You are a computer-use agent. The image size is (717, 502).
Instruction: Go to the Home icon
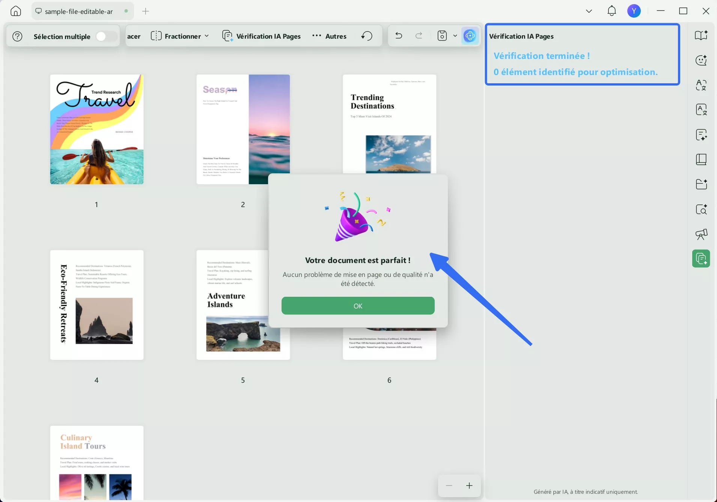point(16,11)
